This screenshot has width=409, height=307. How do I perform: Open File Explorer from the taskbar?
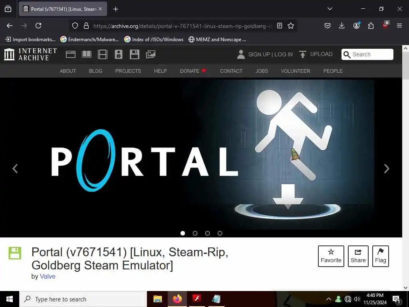click(x=157, y=299)
